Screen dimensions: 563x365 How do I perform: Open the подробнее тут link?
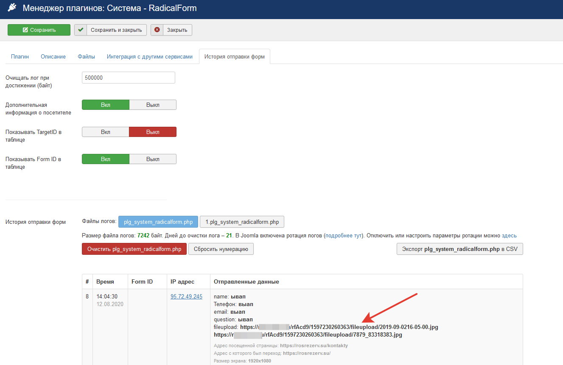click(x=344, y=236)
